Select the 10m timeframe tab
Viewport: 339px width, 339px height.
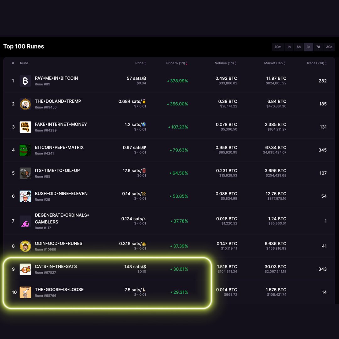pos(278,47)
